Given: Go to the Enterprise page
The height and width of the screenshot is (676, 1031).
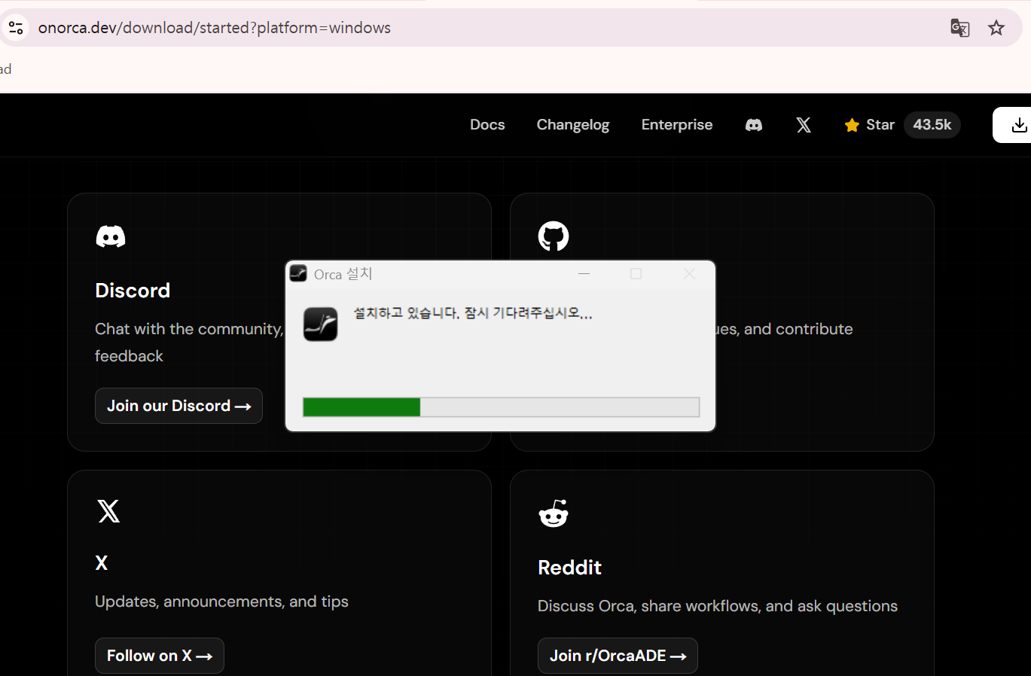Looking at the screenshot, I should click(x=677, y=125).
